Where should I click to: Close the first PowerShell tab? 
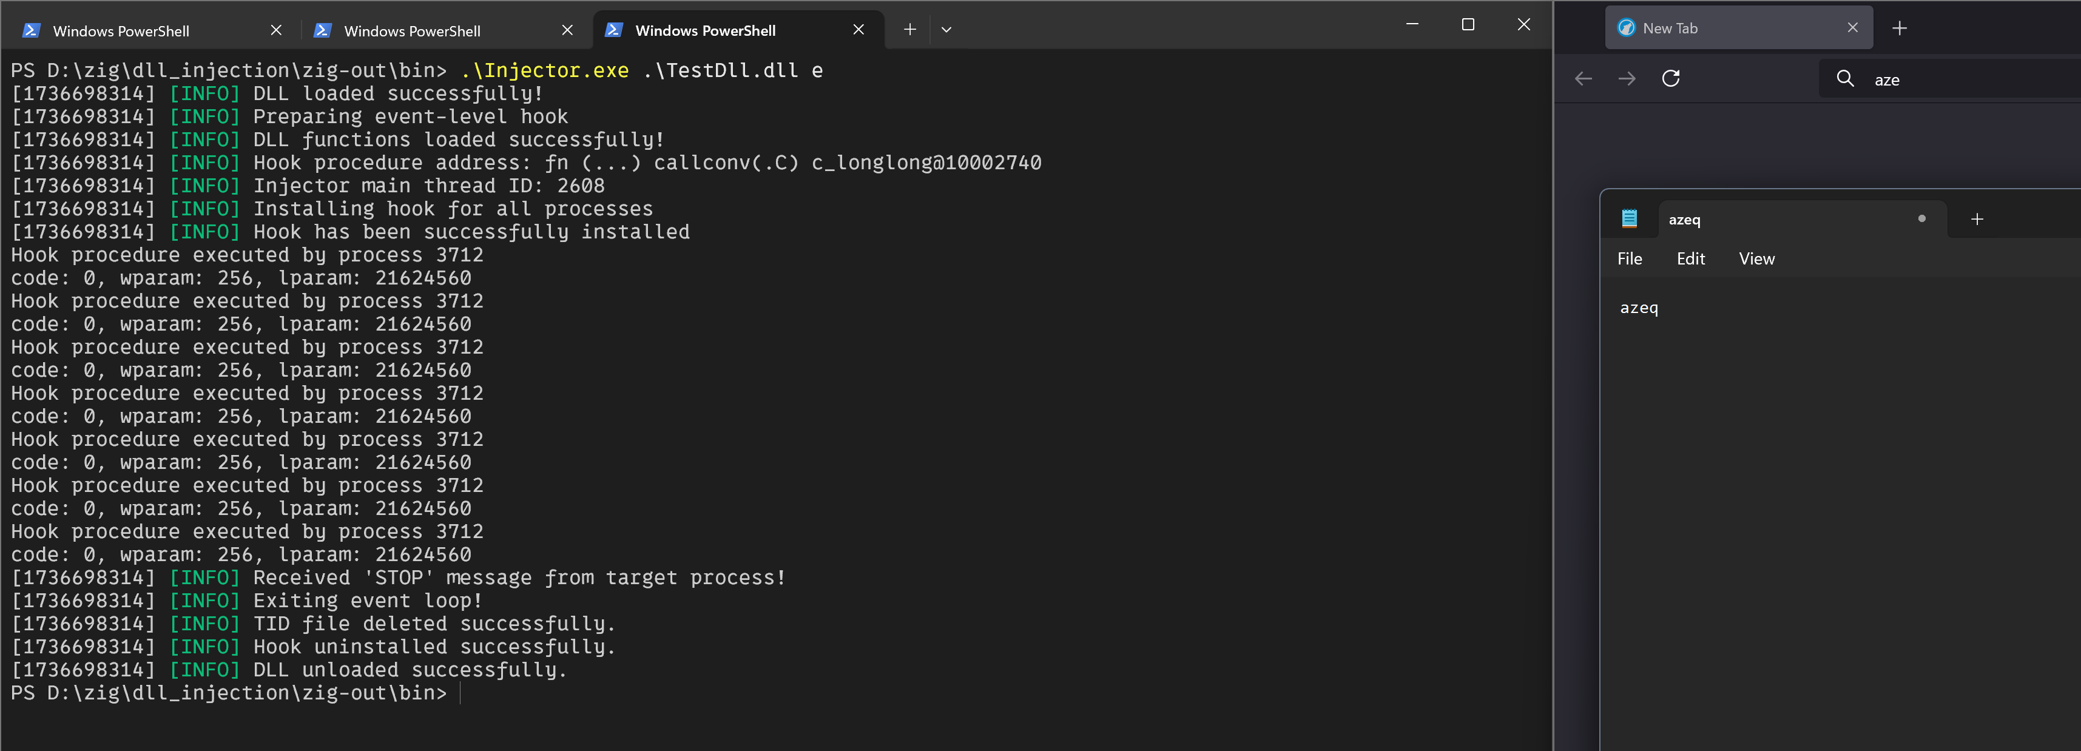276,30
